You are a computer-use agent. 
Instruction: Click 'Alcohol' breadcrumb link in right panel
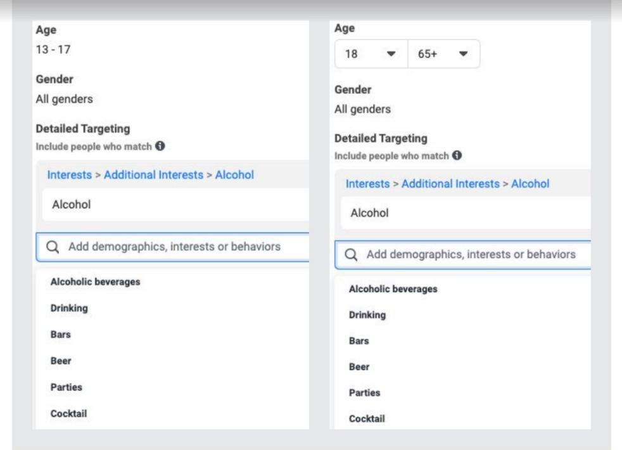pyautogui.click(x=530, y=184)
